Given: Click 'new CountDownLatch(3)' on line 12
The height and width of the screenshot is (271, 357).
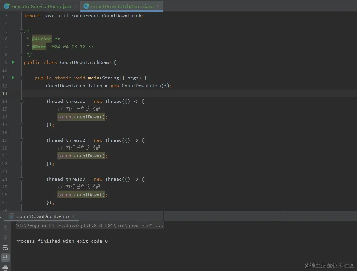Looking at the screenshot, I should [140, 86].
